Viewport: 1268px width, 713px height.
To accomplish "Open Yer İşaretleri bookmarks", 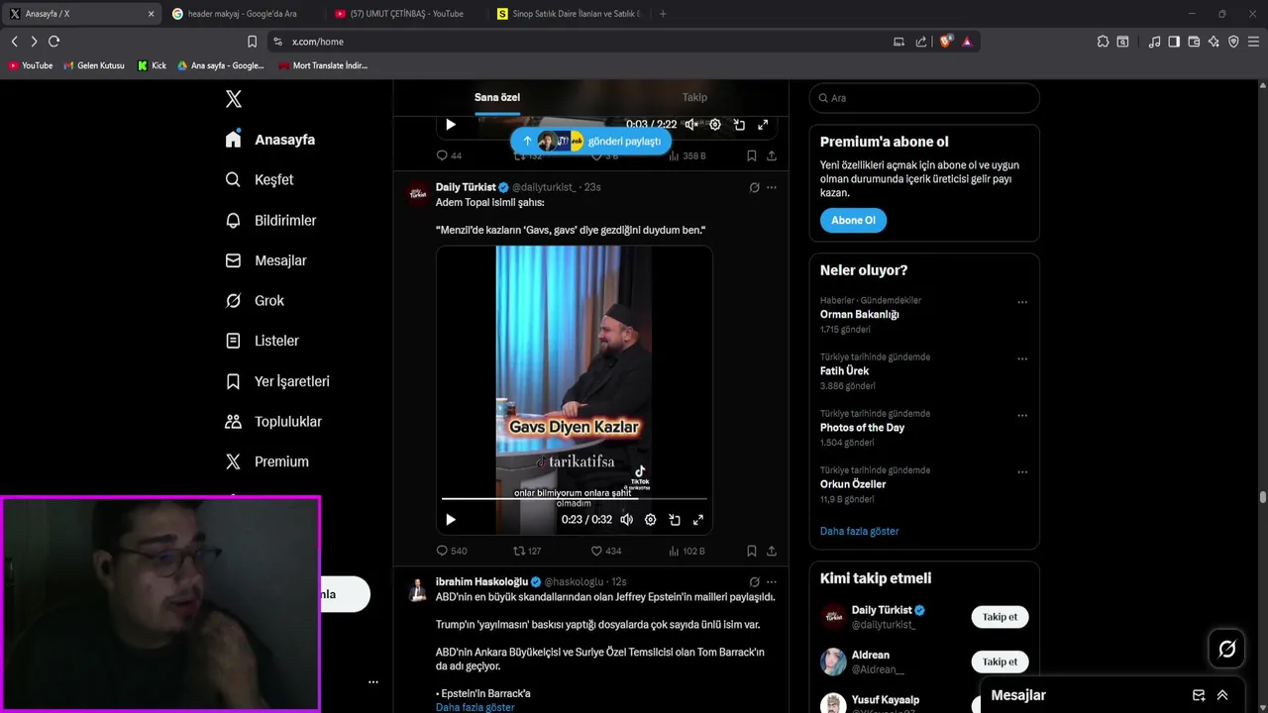I will coord(277,381).
